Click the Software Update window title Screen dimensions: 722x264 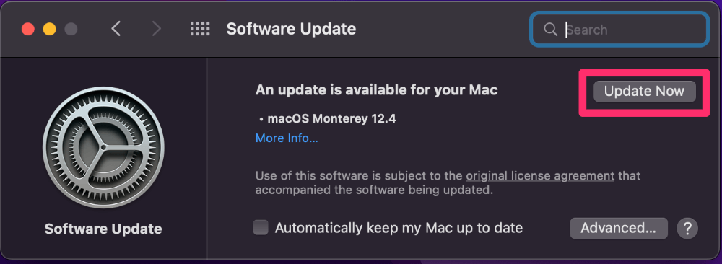(x=291, y=29)
